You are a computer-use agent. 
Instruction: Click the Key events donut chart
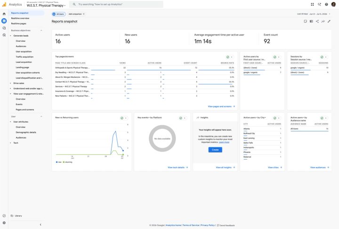point(162,138)
